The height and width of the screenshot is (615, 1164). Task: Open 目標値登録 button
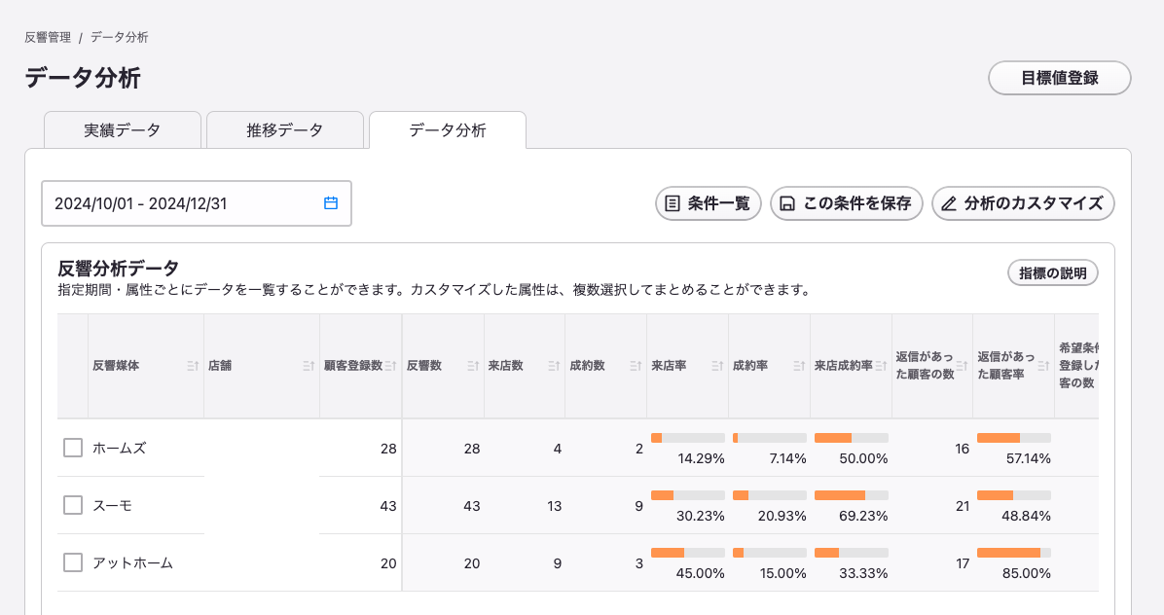pyautogui.click(x=1059, y=78)
